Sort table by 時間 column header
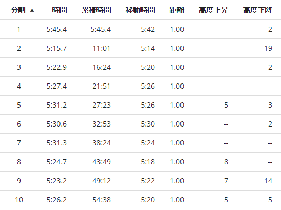This screenshot has height=210, width=281. [59, 10]
